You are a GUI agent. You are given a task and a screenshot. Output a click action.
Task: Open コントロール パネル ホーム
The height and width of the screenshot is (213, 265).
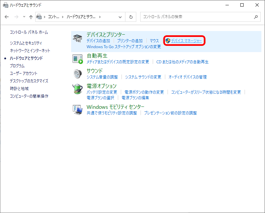pos(29,32)
